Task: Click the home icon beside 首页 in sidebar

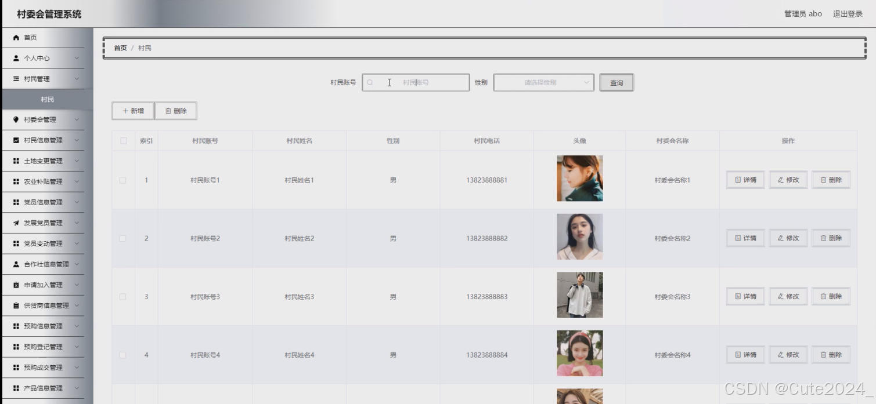Action: click(x=16, y=38)
